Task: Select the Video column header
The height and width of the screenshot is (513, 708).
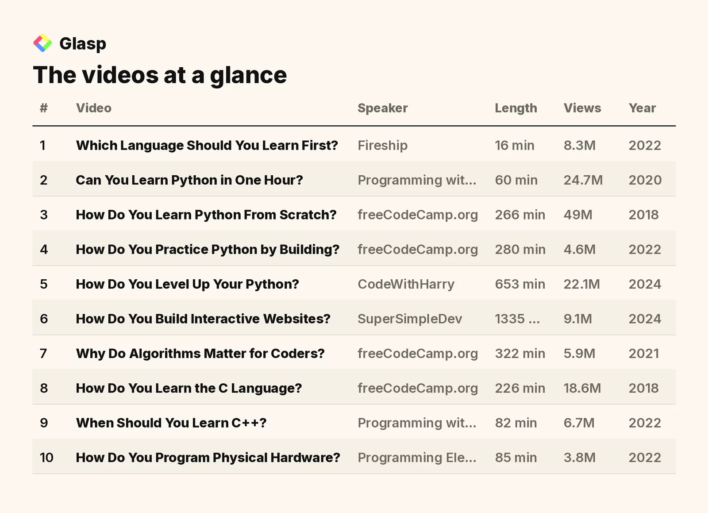Action: [94, 108]
